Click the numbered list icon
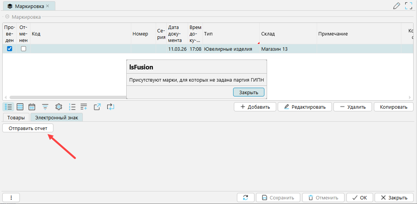Image resolution: width=417 pixels, height=204 pixels. tap(72, 107)
